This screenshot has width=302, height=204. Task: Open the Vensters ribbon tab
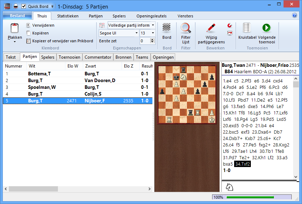point(185,16)
